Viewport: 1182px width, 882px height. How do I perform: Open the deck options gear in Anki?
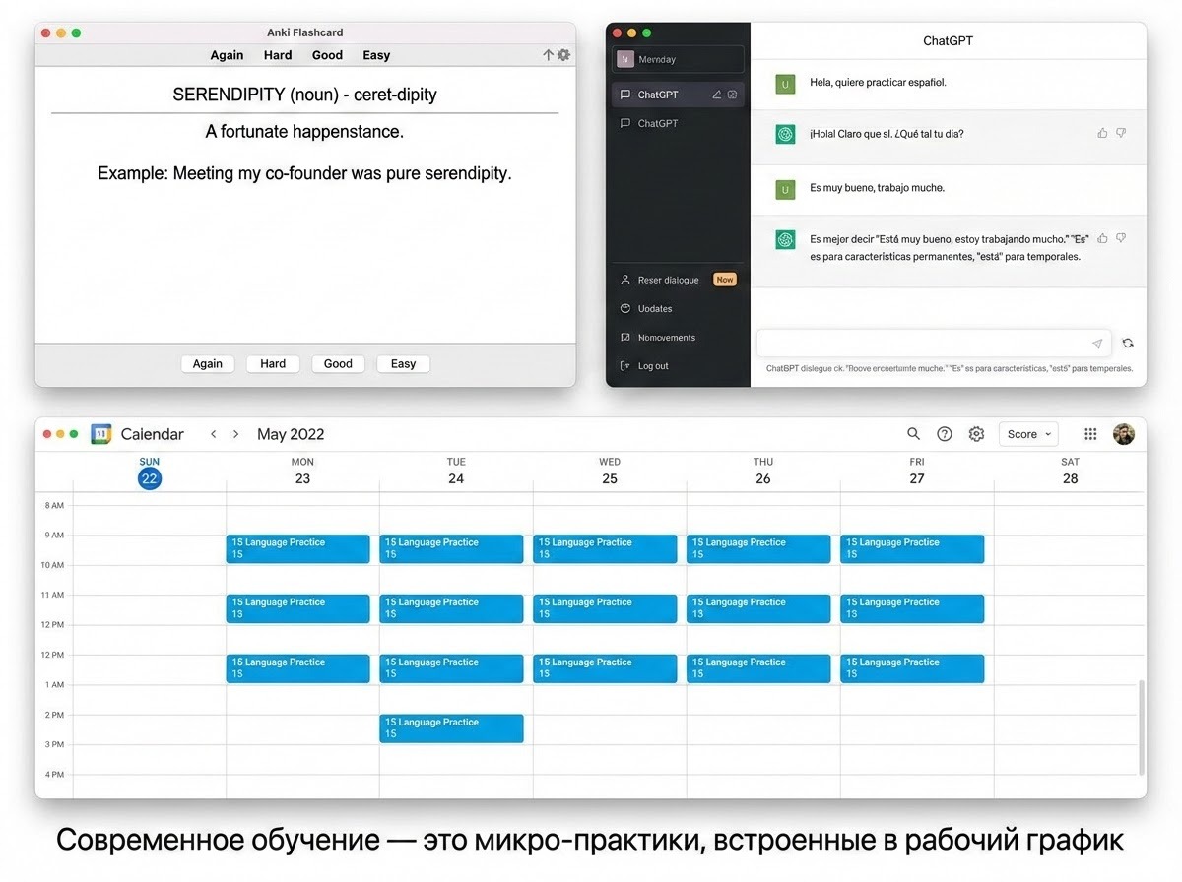click(562, 55)
